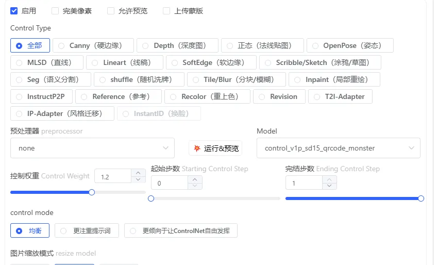Pick the IP-Adapter (风格迁移) option
Image resolution: width=437 pixels, height=265 pixels.
(62, 113)
